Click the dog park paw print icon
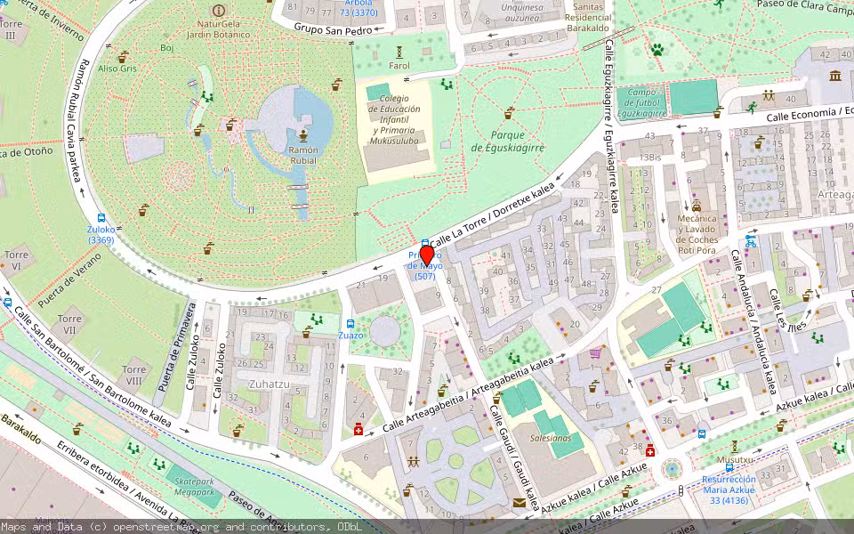Screen dimensions: 854x534 pyautogui.click(x=657, y=50)
